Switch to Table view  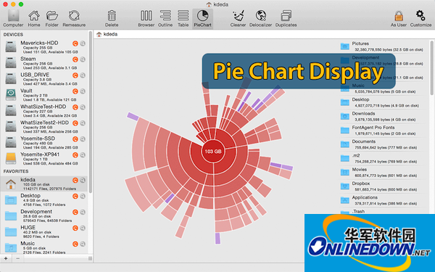pos(183,18)
